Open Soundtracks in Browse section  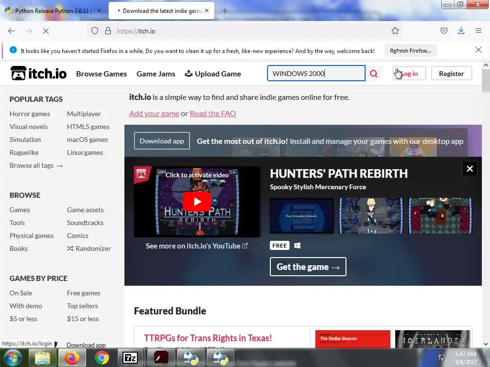pos(85,223)
